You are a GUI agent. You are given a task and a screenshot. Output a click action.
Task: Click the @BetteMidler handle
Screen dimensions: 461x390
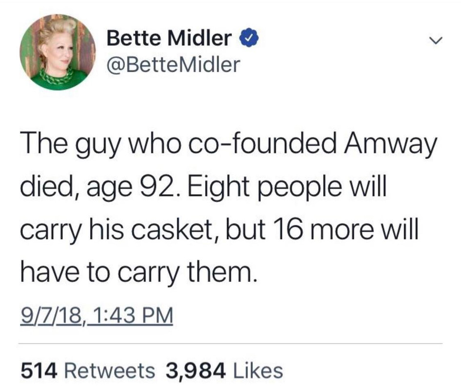coord(173,64)
